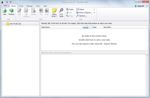Screen dimensions: 150x98
Task: Switch to the Manage tab
Action: pos(29,6)
